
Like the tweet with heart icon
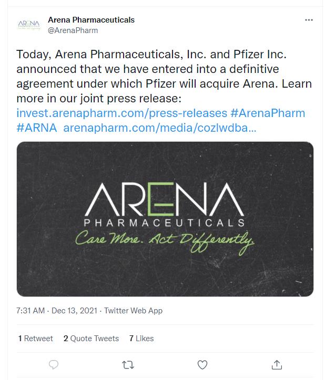202,364
